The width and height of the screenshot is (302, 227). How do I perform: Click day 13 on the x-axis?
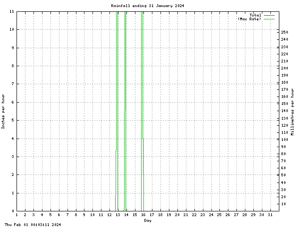[x=118, y=215]
